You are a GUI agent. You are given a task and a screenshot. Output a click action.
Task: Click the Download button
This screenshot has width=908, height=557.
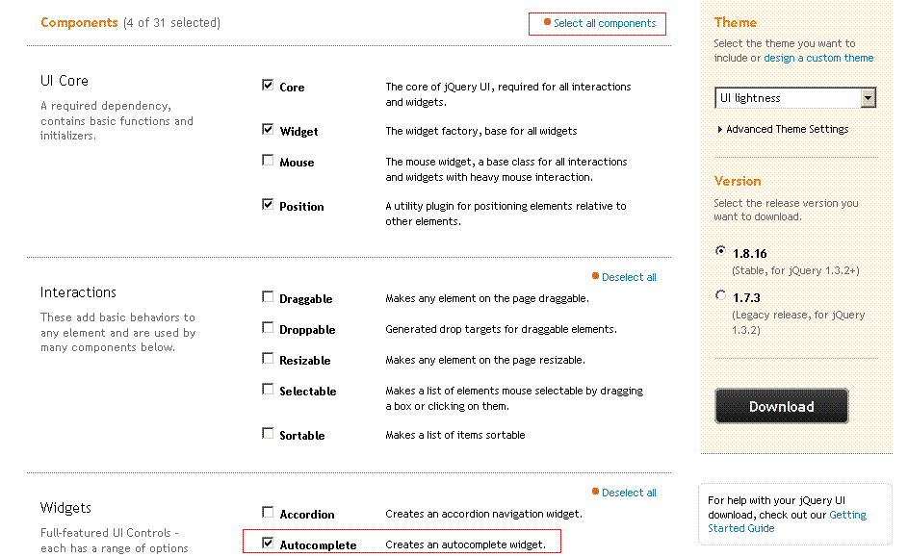[781, 405]
